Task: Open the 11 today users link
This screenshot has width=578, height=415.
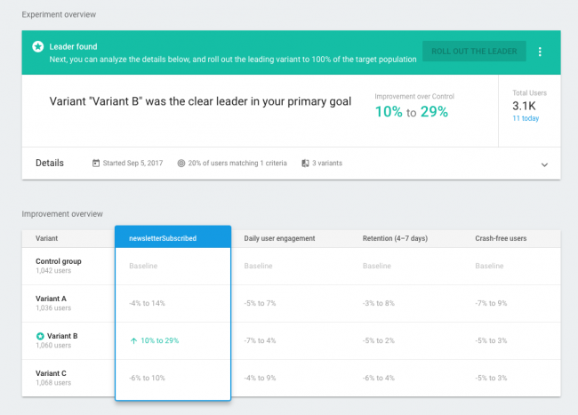Action: 525,117
